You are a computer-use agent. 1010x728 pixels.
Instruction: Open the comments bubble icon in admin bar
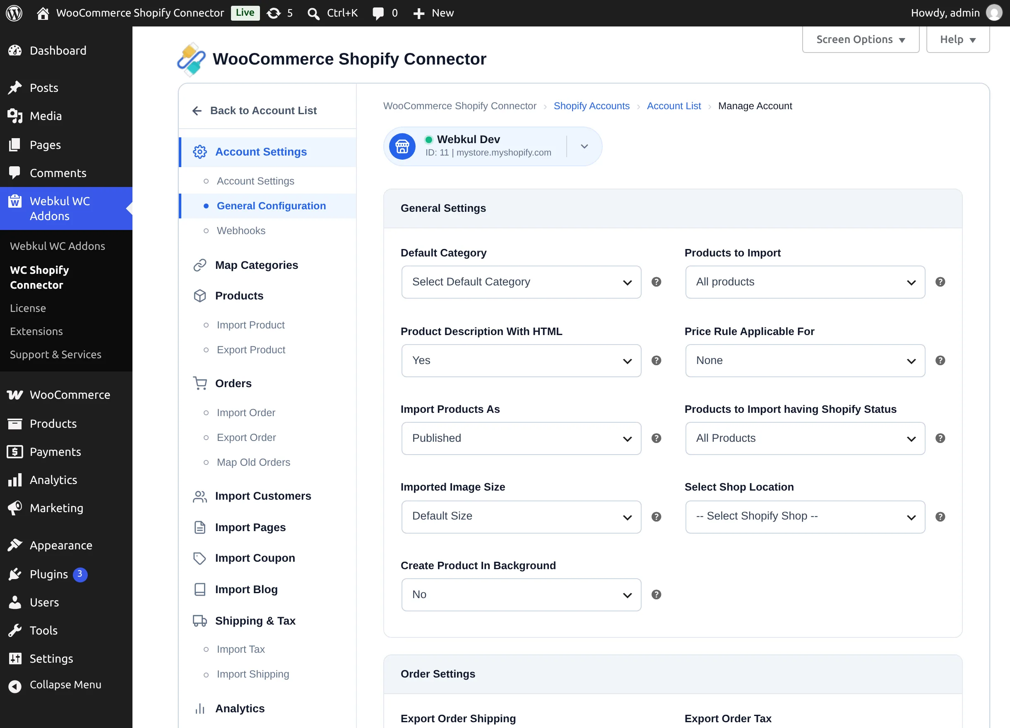[x=378, y=13]
